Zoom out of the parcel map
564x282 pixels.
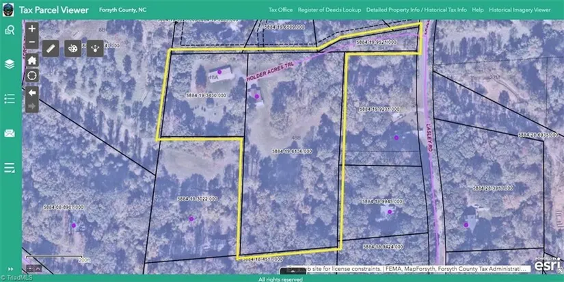pyautogui.click(x=31, y=42)
